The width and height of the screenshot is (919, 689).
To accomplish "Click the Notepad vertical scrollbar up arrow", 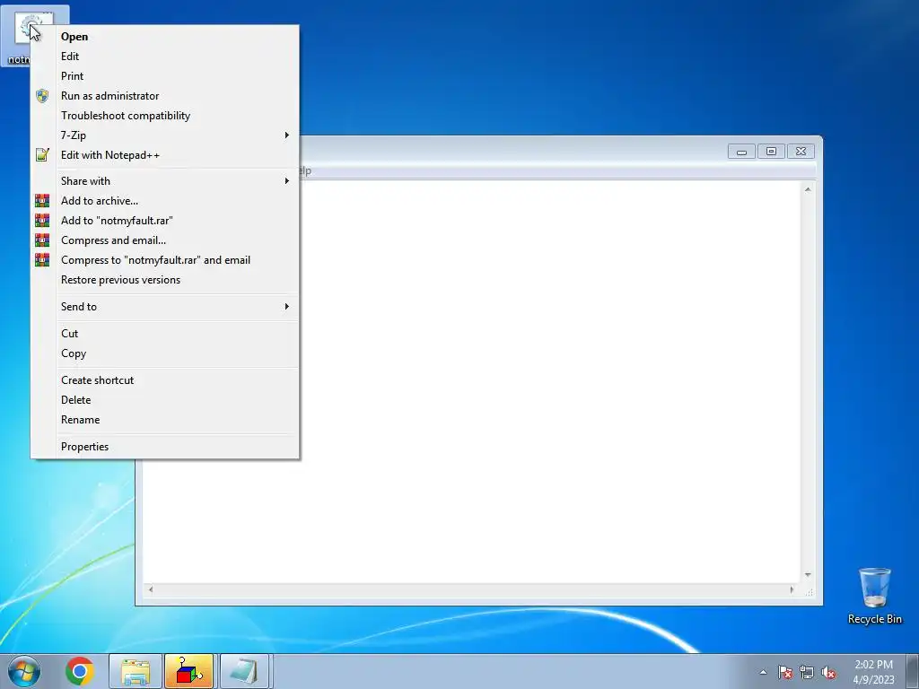I will pyautogui.click(x=808, y=189).
